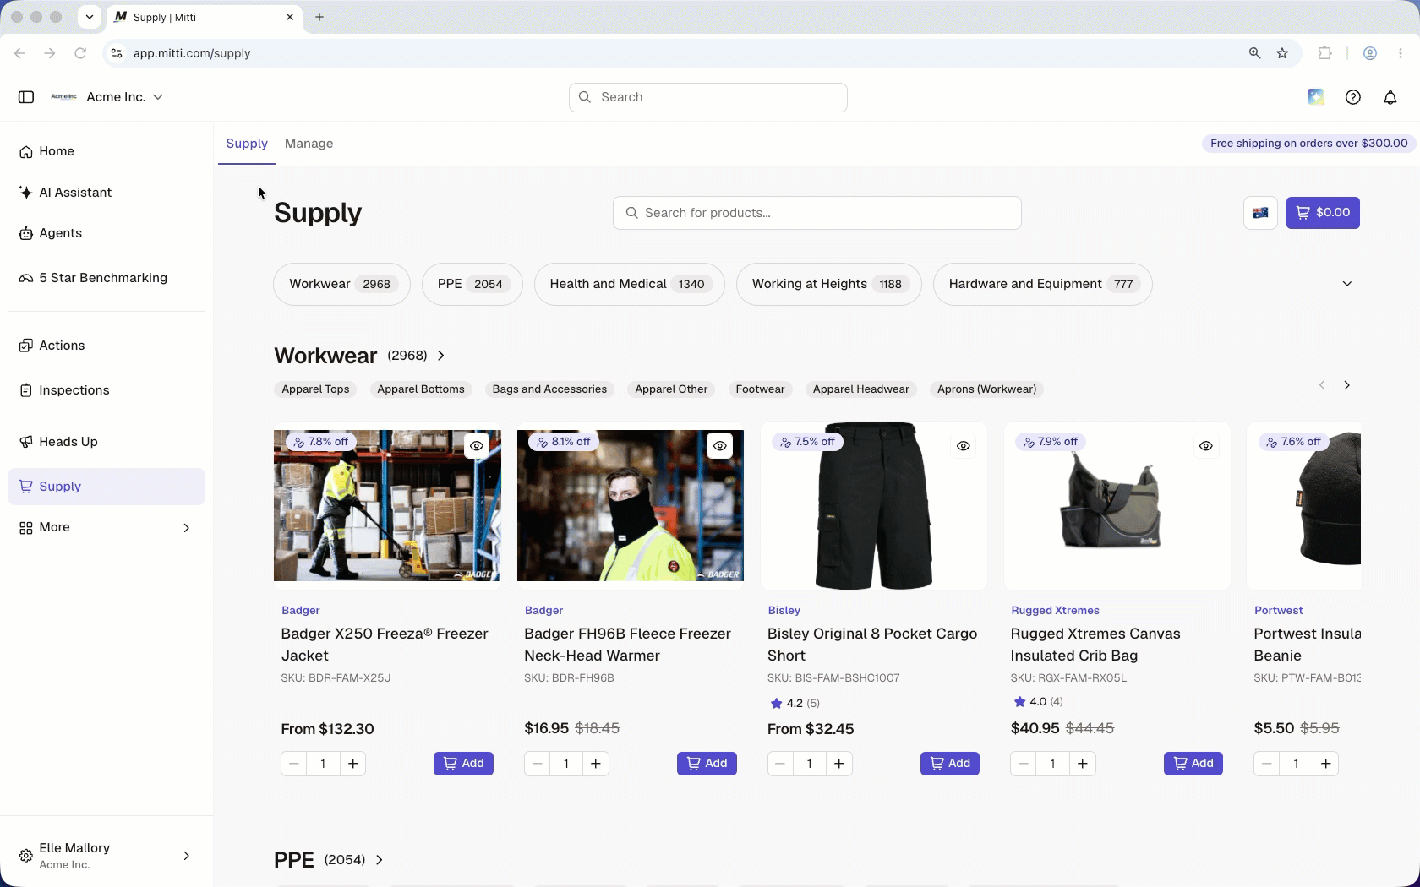
Task: Go to Home in sidebar
Action: [x=106, y=151]
